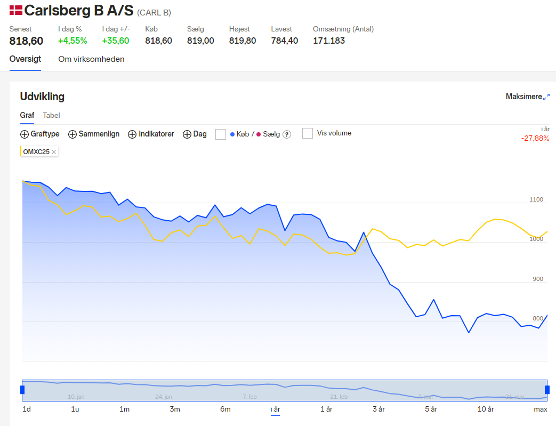Select the 1m time range
This screenshot has height=426, width=556.
tap(124, 409)
